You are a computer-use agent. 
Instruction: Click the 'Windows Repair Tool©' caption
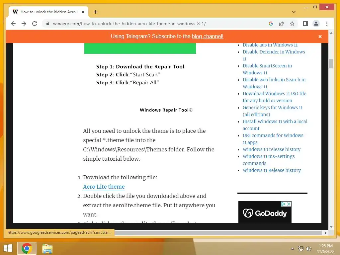(x=166, y=110)
